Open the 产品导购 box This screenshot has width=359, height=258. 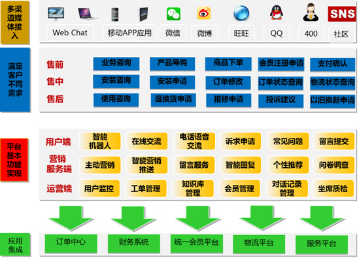(172, 63)
